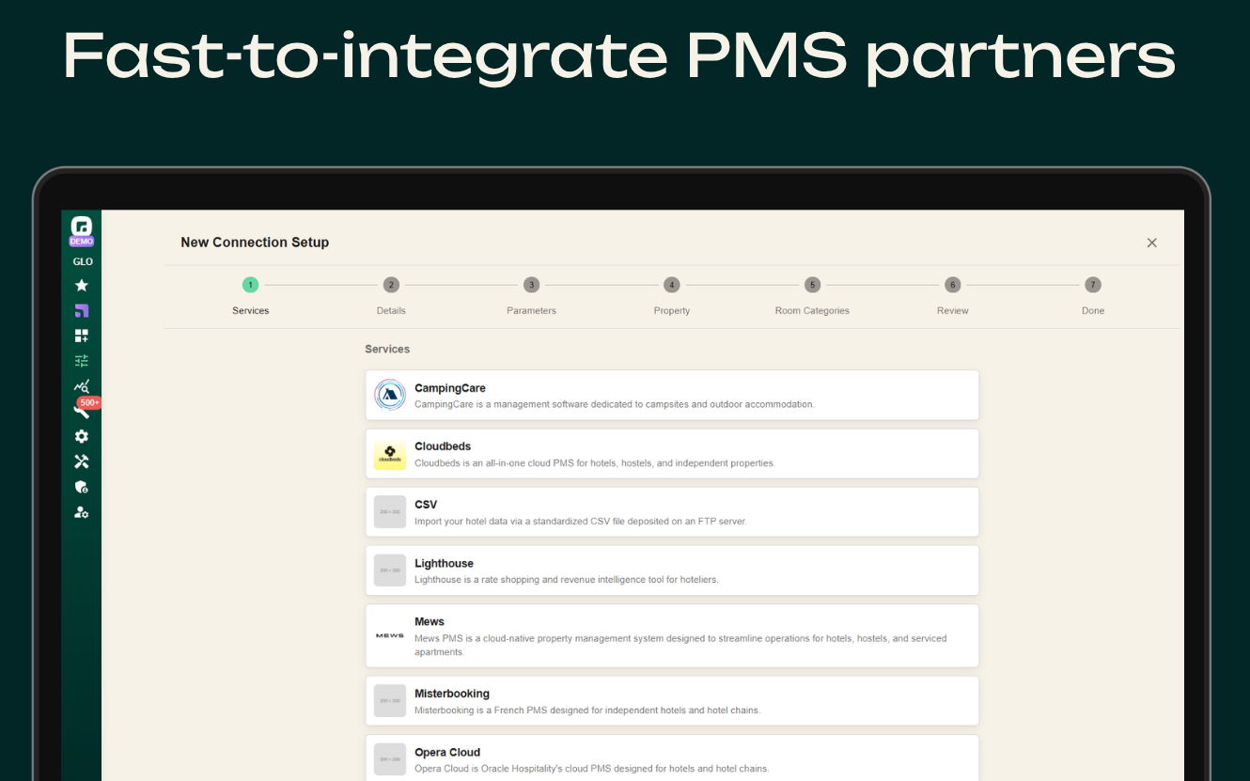1250x781 pixels.
Task: Open the crossed hammer and wrench tools icon
Action: click(82, 461)
